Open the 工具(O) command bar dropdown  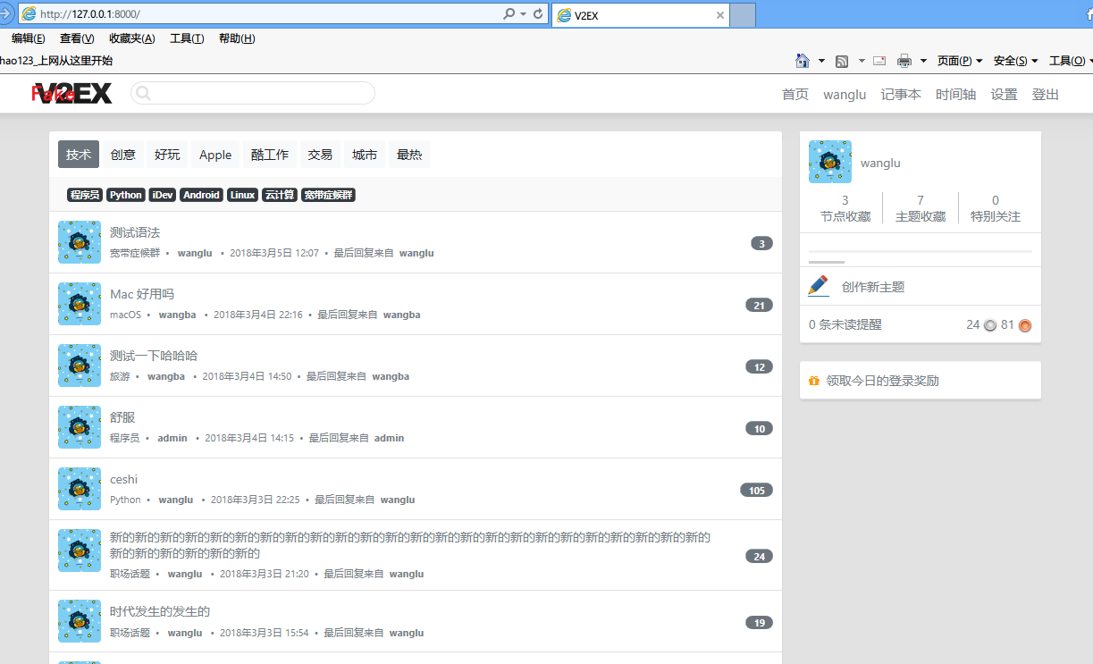[1070, 61]
